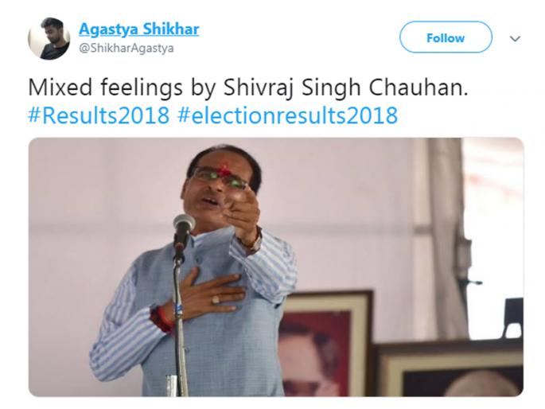This screenshot has height=409, width=545.
Task: Click the ring on the man's finger
Action: tap(215, 300)
